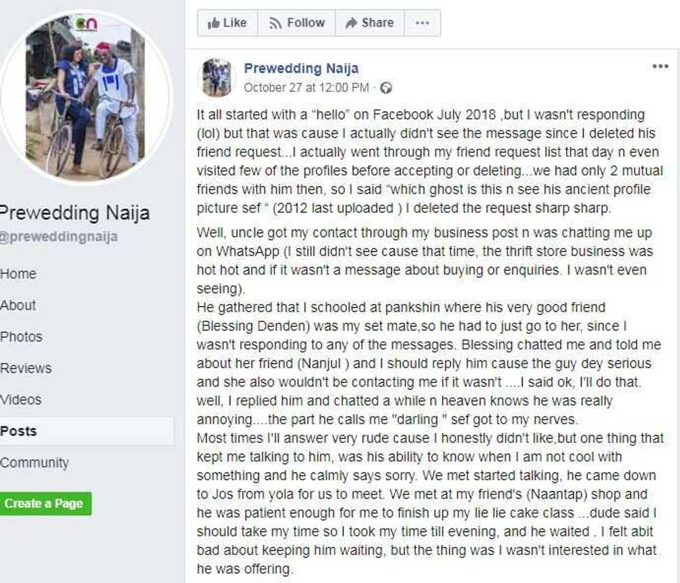Open the page's three-dots more options
Viewport: 680px width, 583px height.
click(423, 23)
